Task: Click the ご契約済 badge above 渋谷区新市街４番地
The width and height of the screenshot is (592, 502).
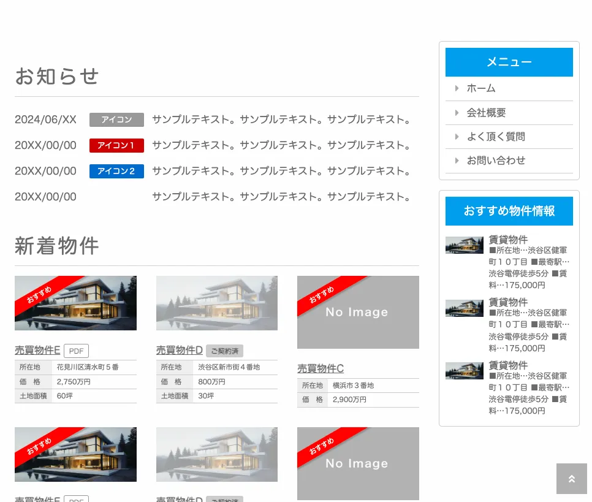Action: click(225, 351)
